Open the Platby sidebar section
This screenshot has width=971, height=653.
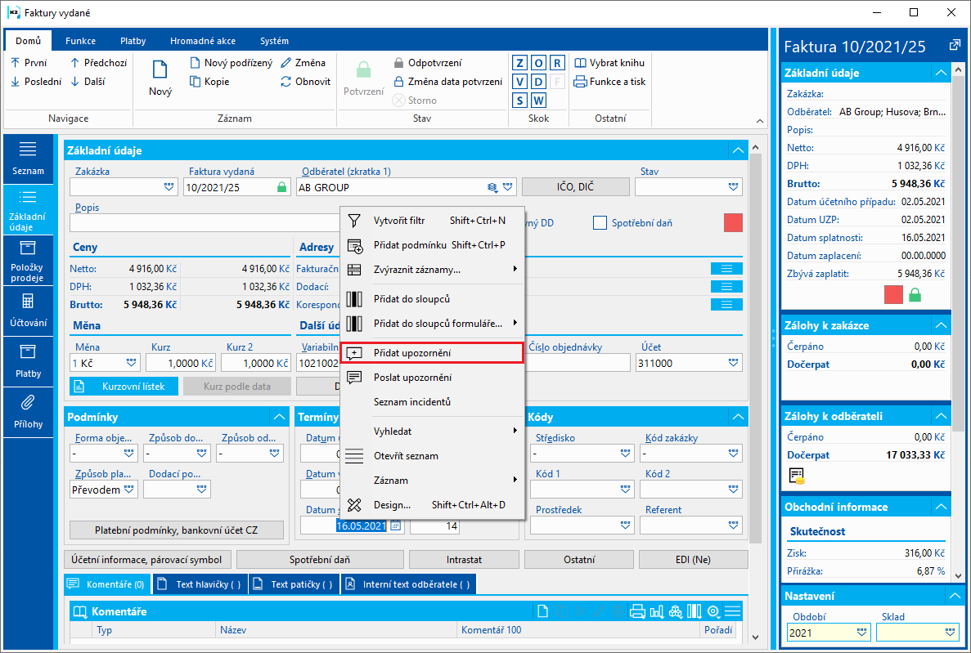click(28, 361)
